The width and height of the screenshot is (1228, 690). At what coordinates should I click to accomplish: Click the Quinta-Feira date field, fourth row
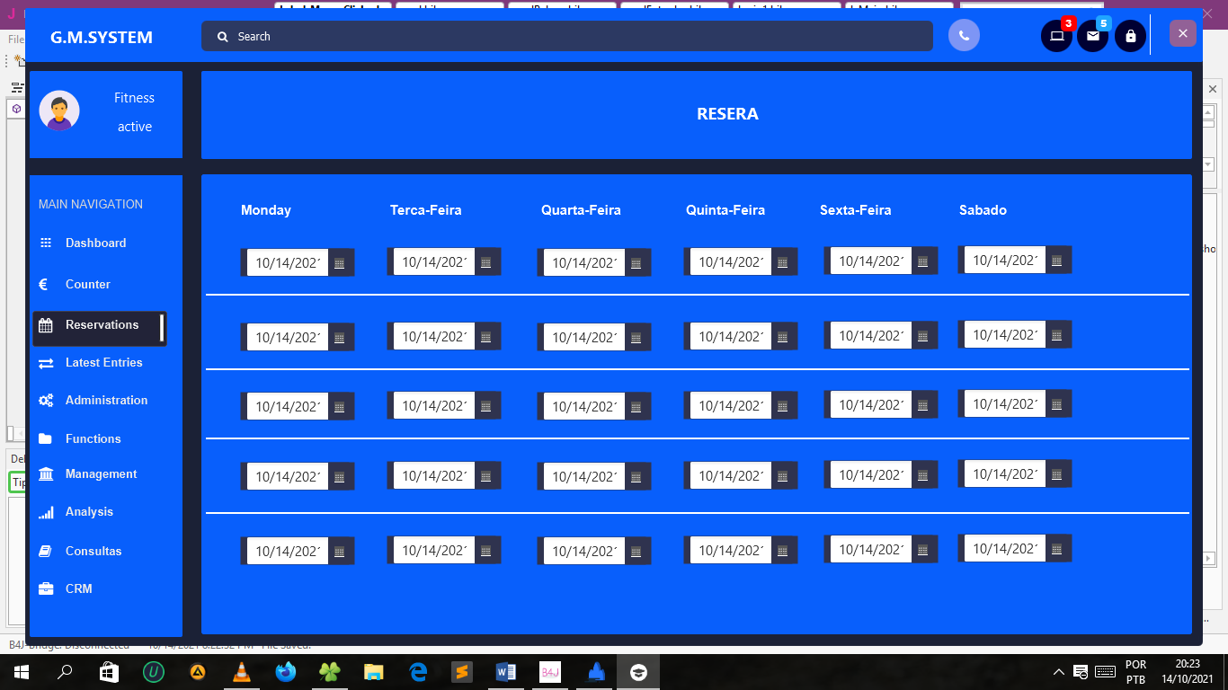[x=731, y=476]
